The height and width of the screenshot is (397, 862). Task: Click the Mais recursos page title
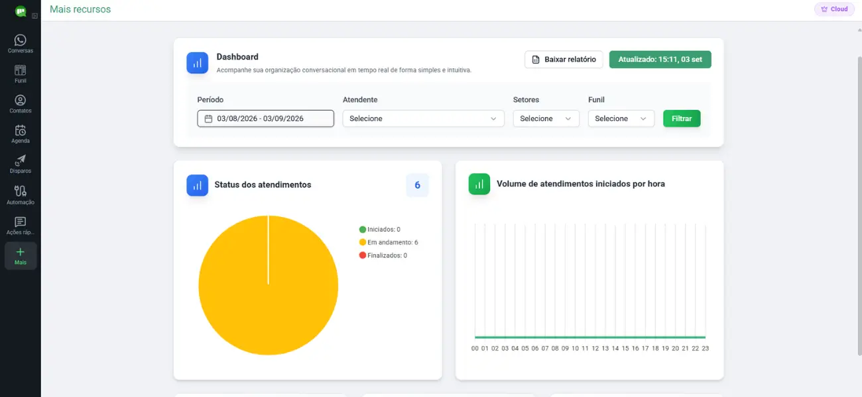point(80,9)
